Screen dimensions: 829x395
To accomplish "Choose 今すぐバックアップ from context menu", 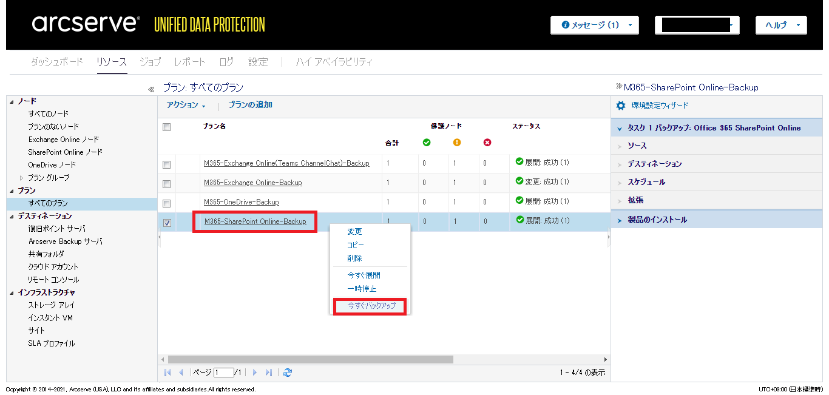I will pyautogui.click(x=371, y=306).
